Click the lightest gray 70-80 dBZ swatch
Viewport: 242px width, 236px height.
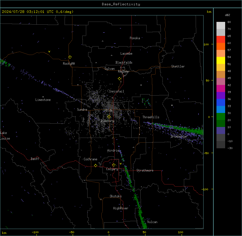[221, 26]
